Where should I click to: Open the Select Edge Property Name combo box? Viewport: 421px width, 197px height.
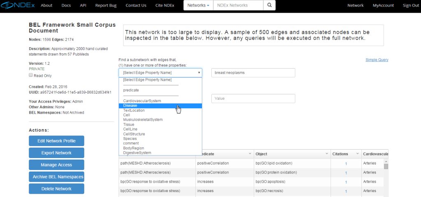pos(160,73)
